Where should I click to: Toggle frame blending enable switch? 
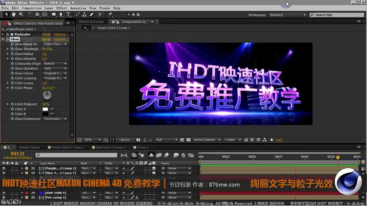pyautogui.click(x=159, y=155)
